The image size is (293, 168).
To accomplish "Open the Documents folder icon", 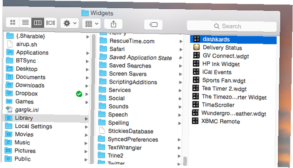I will (10, 77).
